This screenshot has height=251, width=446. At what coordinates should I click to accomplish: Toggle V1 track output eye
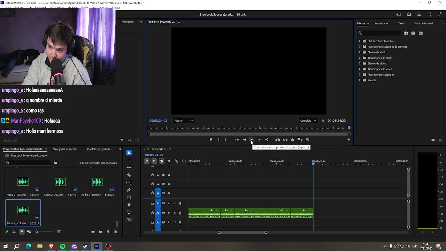point(169,193)
